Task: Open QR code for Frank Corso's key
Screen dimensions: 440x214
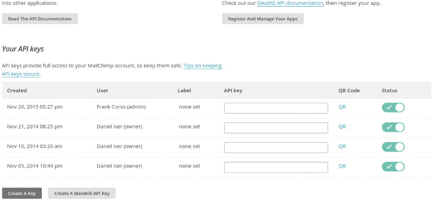Action: click(x=342, y=107)
